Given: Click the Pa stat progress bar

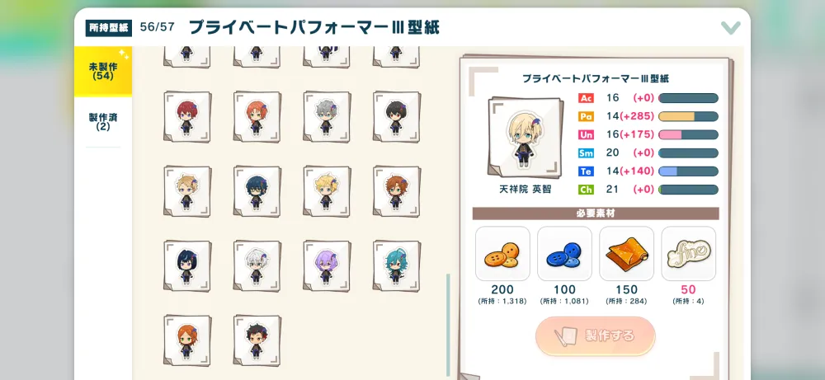Looking at the screenshot, I should [x=688, y=116].
